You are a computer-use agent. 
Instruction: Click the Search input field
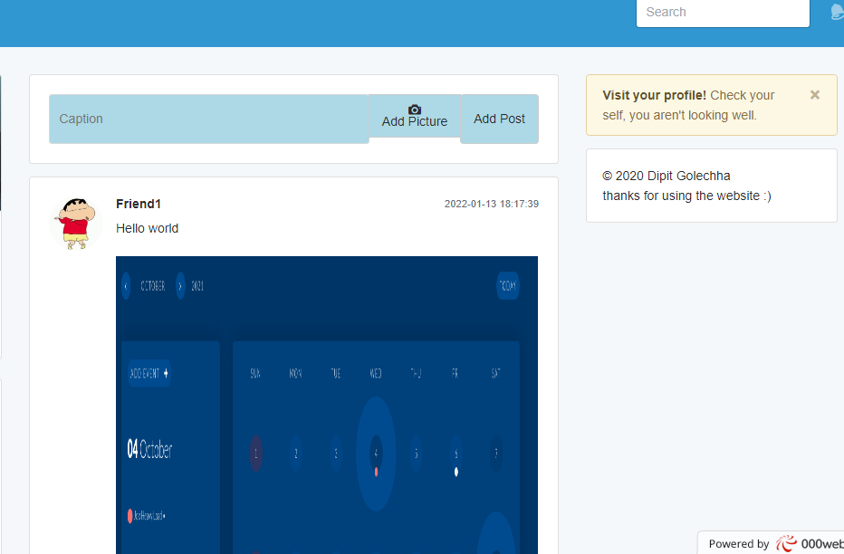coord(723,13)
